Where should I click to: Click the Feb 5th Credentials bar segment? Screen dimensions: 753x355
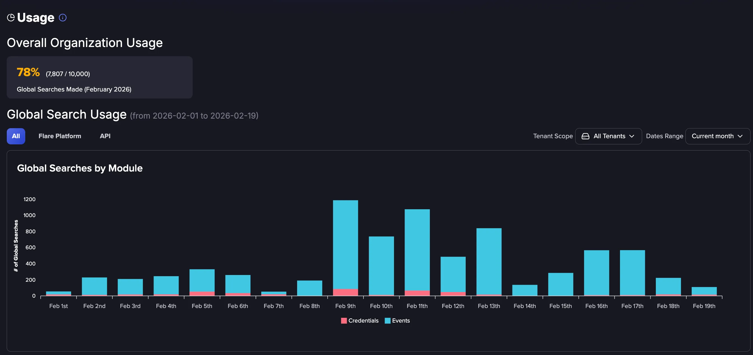click(x=202, y=294)
